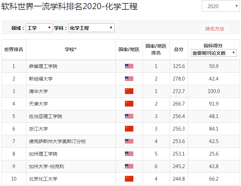Click indicator score 91.9
This screenshot has height=186, width=241.
tap(214, 104)
